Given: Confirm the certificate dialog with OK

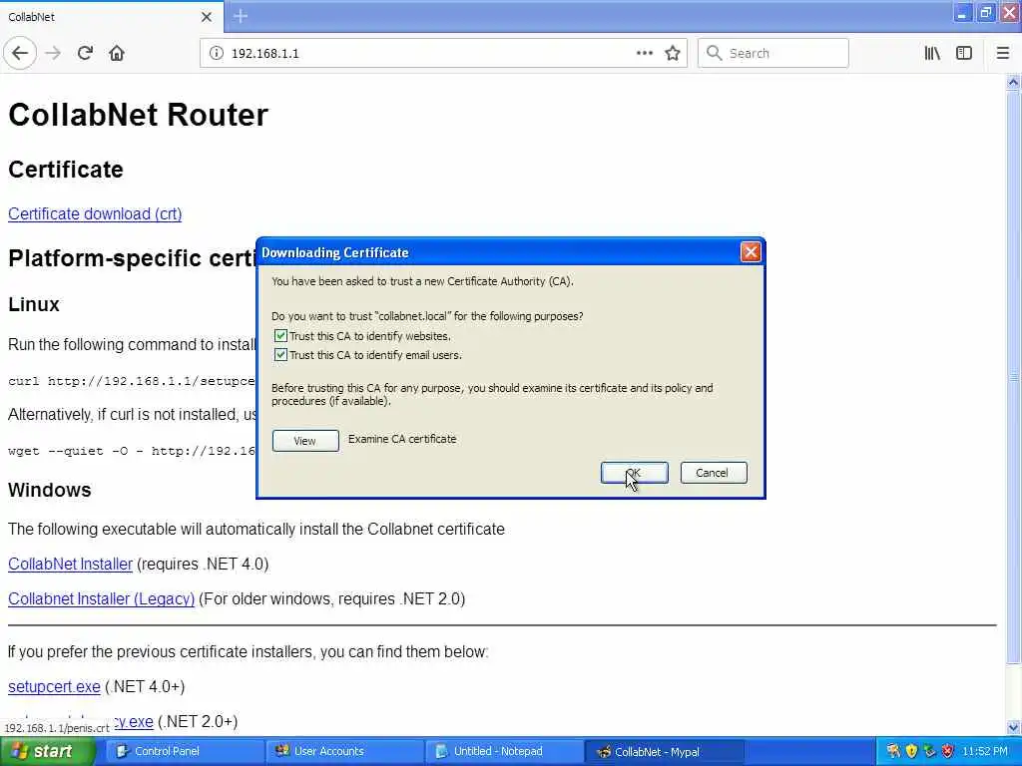Looking at the screenshot, I should tap(634, 473).
